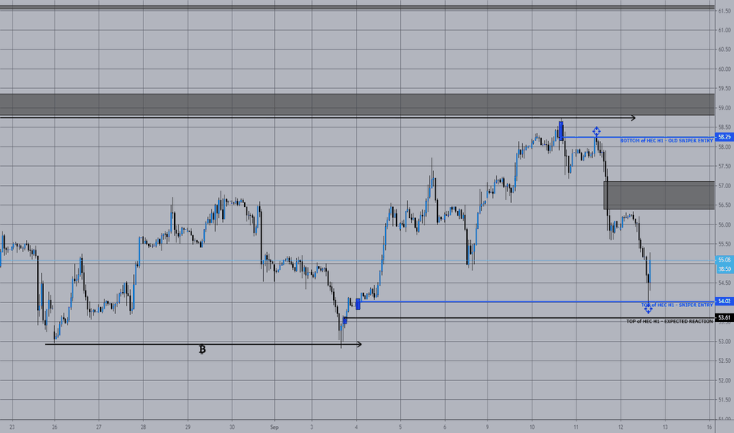
Task: Click the 54.50 price axis label
Action: [725, 283]
